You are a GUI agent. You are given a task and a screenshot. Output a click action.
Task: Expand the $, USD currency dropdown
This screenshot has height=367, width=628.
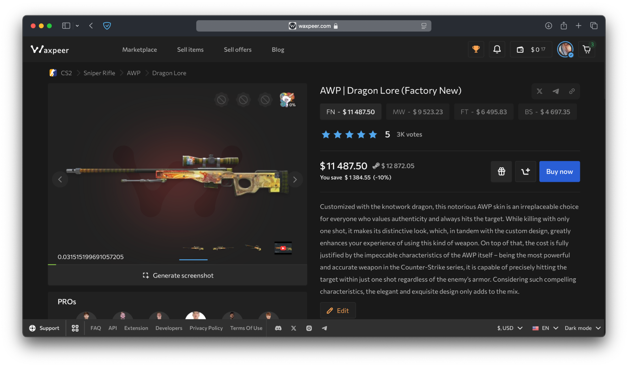[510, 328]
